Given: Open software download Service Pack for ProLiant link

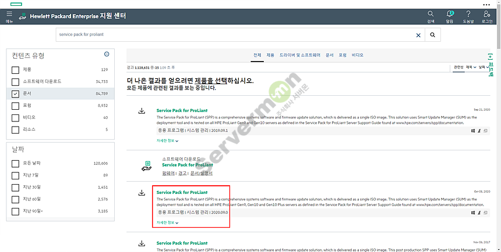Looking at the screenshot, I should (x=187, y=165).
